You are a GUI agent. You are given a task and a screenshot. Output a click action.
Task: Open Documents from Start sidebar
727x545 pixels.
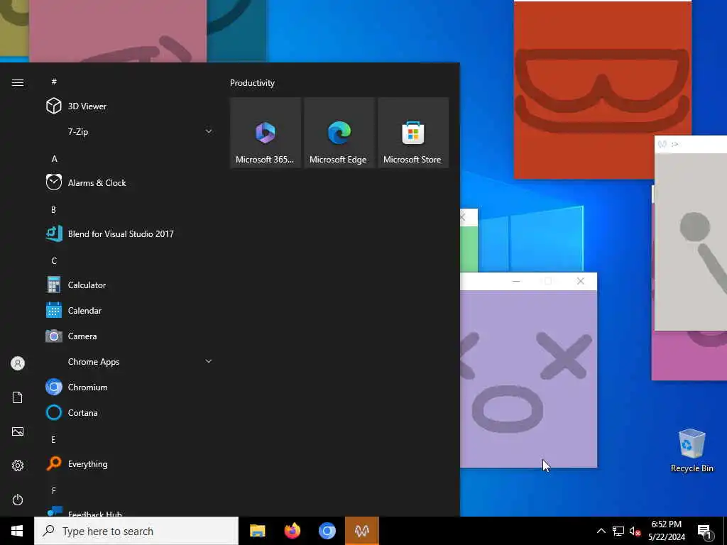(18, 397)
